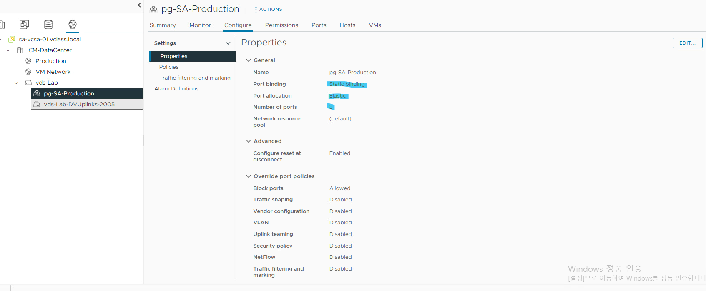
Task: Click the Disabled value for NetFlow
Action: [341, 257]
